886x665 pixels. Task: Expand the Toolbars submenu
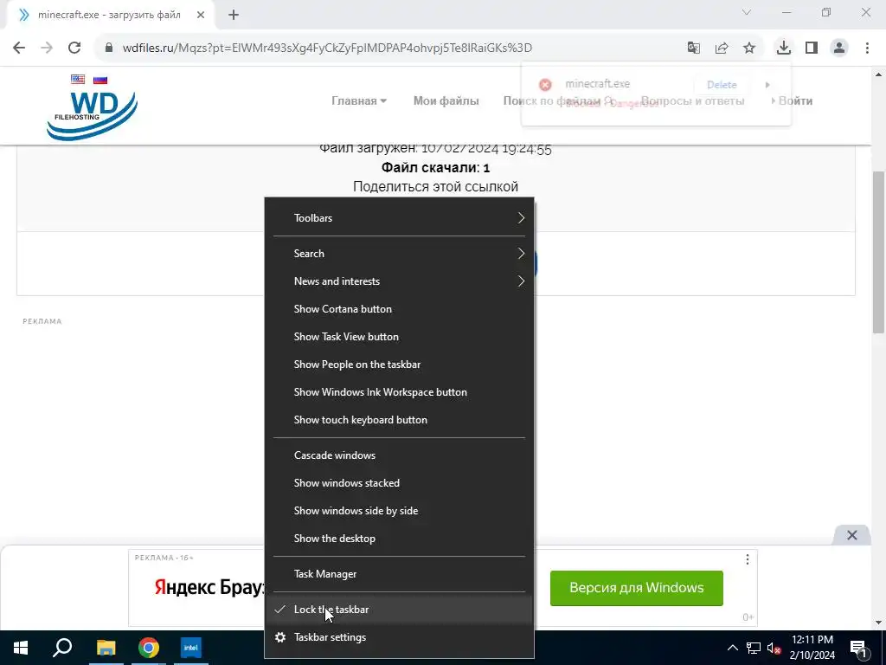pos(399,218)
